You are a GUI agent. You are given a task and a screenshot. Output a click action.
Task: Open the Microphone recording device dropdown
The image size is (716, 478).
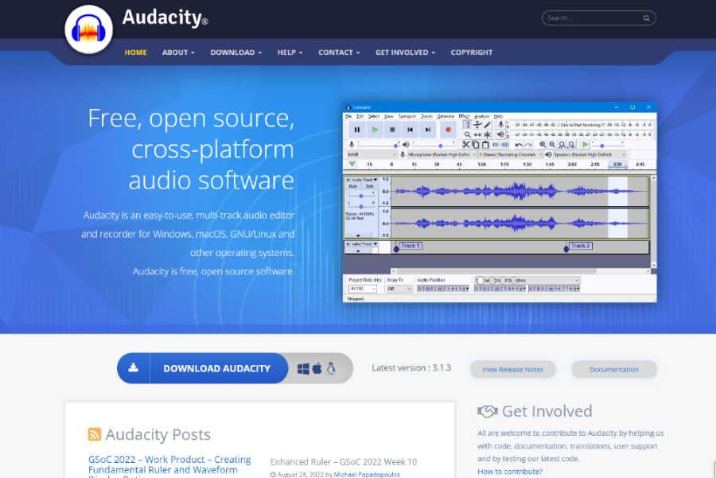pos(442,155)
